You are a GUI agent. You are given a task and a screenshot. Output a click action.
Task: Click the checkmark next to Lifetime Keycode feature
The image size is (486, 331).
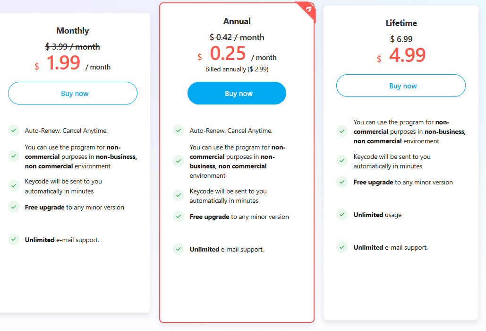(x=342, y=161)
